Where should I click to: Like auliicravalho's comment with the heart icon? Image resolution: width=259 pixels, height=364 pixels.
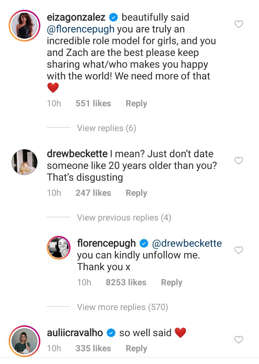click(239, 340)
